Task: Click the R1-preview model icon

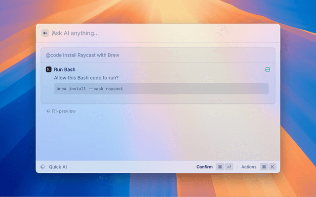Action: point(48,111)
